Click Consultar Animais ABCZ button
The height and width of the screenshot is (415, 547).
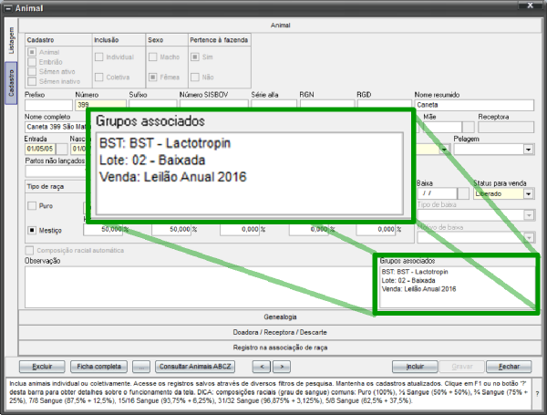(x=195, y=367)
